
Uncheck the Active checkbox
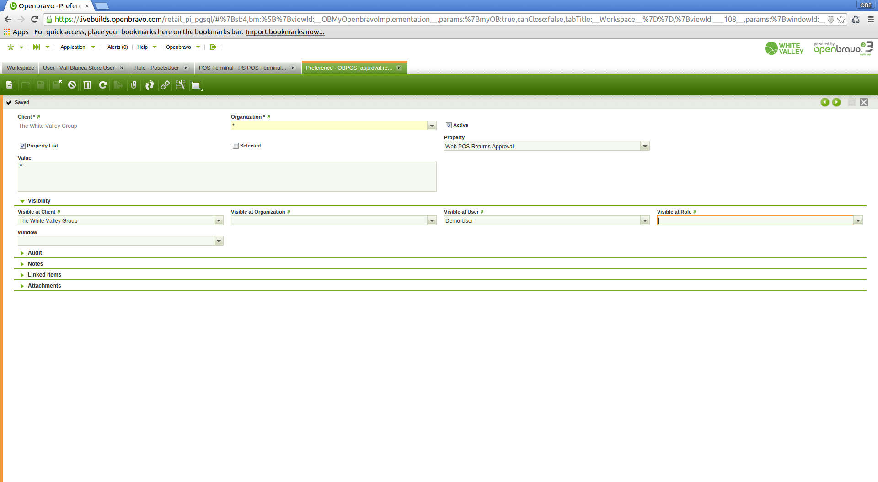[x=449, y=126]
